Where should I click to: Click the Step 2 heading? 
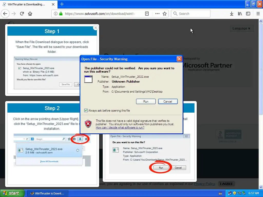click(x=52, y=108)
